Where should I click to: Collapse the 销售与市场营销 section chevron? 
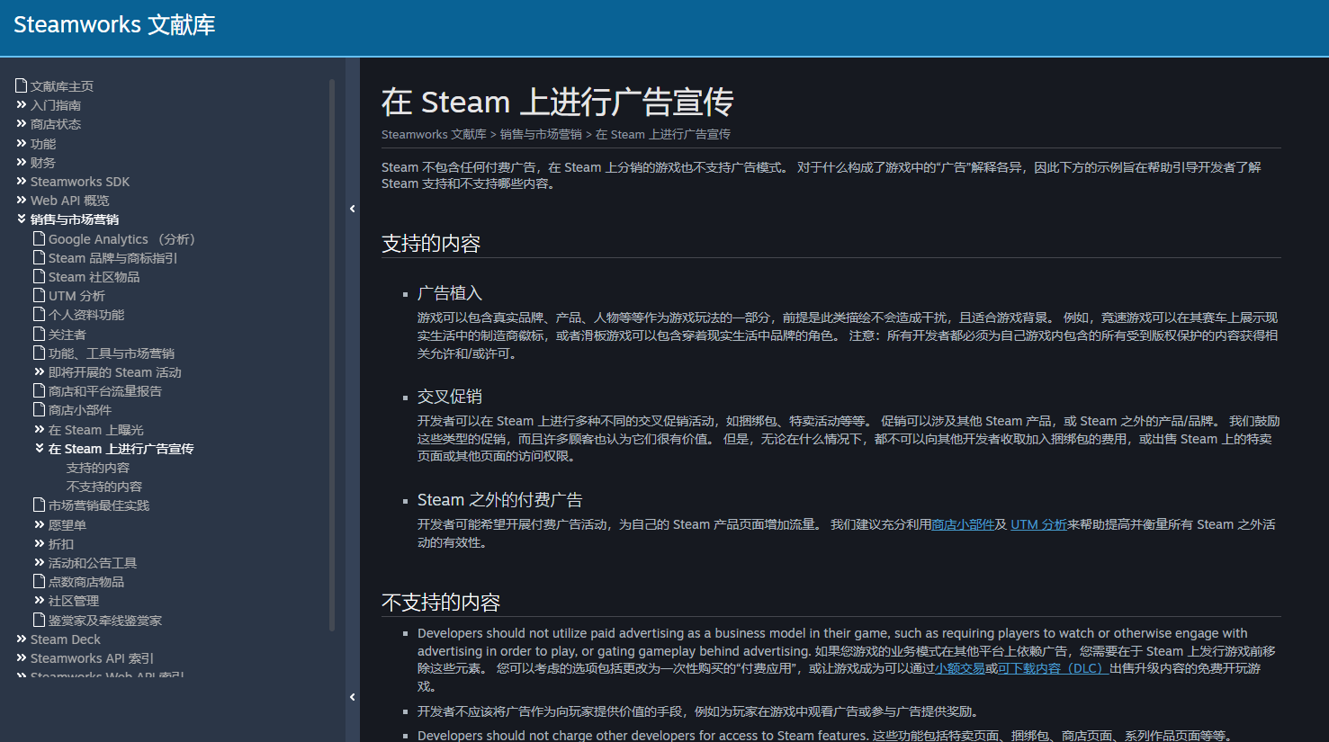coord(22,219)
